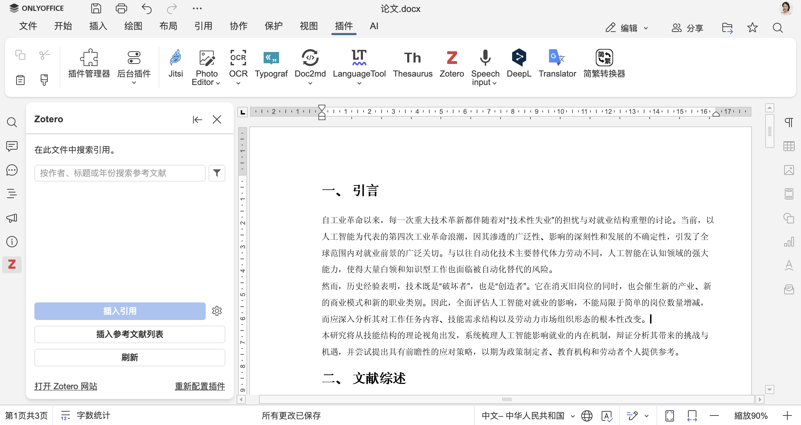Open the Zotero website link
The width and height of the screenshot is (801, 425).
pos(66,386)
